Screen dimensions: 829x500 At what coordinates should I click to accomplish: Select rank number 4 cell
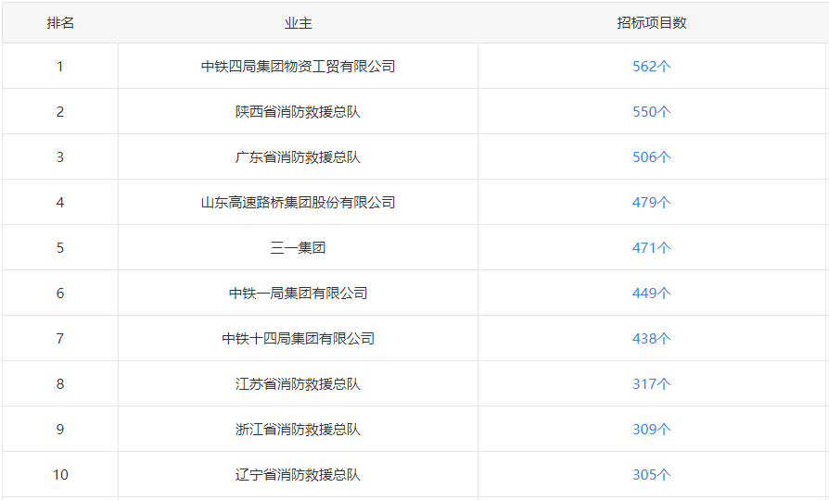60,203
